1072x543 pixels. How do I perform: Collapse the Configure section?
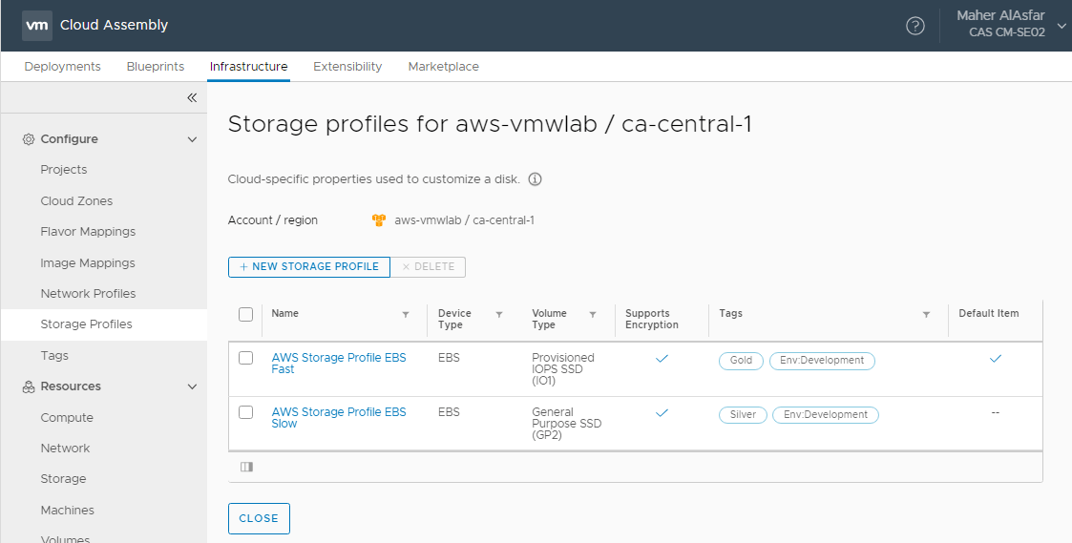(x=192, y=139)
